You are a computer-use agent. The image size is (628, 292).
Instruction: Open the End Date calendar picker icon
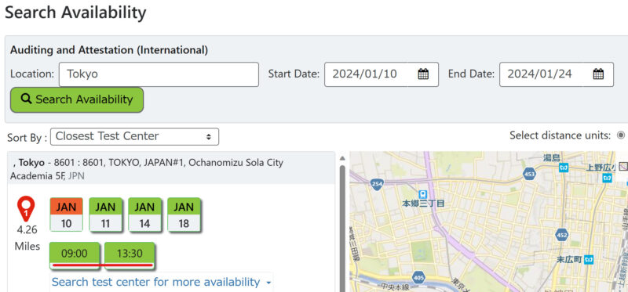[598, 74]
